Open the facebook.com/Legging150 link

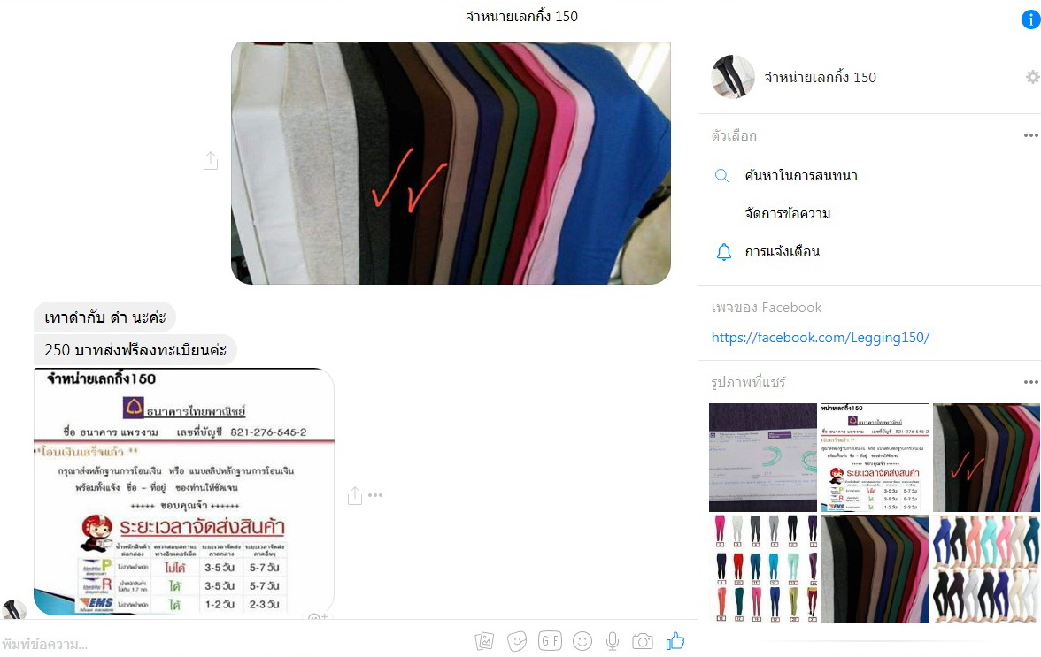point(820,338)
